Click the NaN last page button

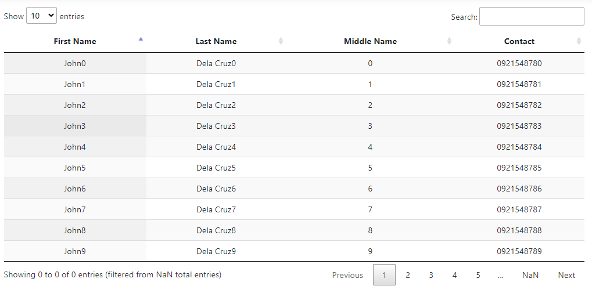tap(530, 276)
